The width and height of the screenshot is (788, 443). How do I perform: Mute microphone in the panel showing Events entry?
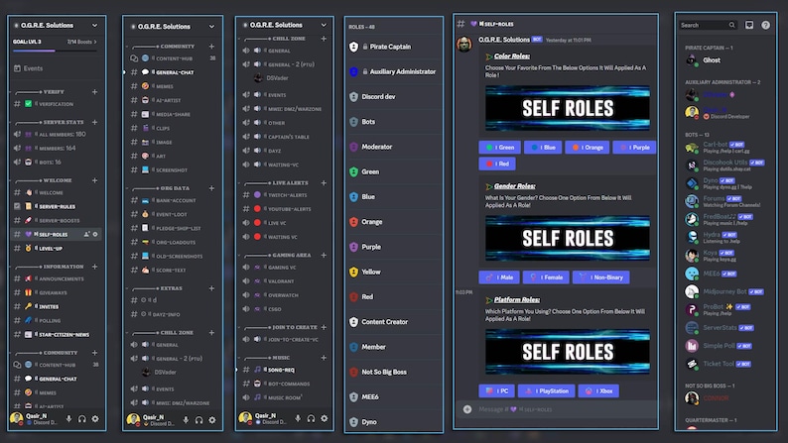68,418
